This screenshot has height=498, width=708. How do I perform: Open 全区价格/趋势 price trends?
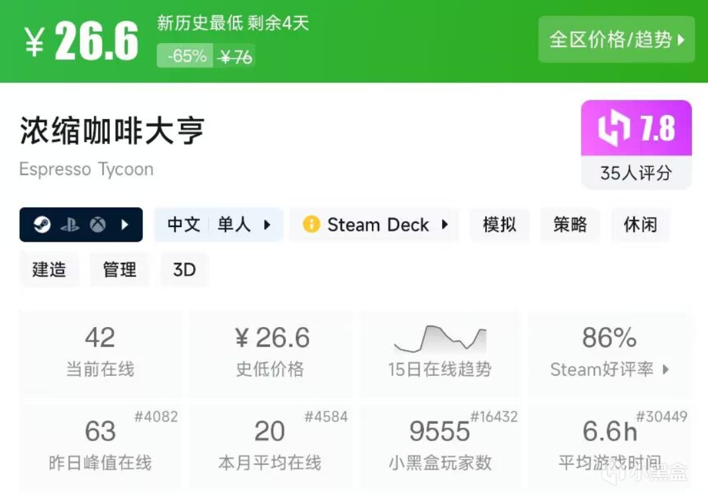(615, 40)
